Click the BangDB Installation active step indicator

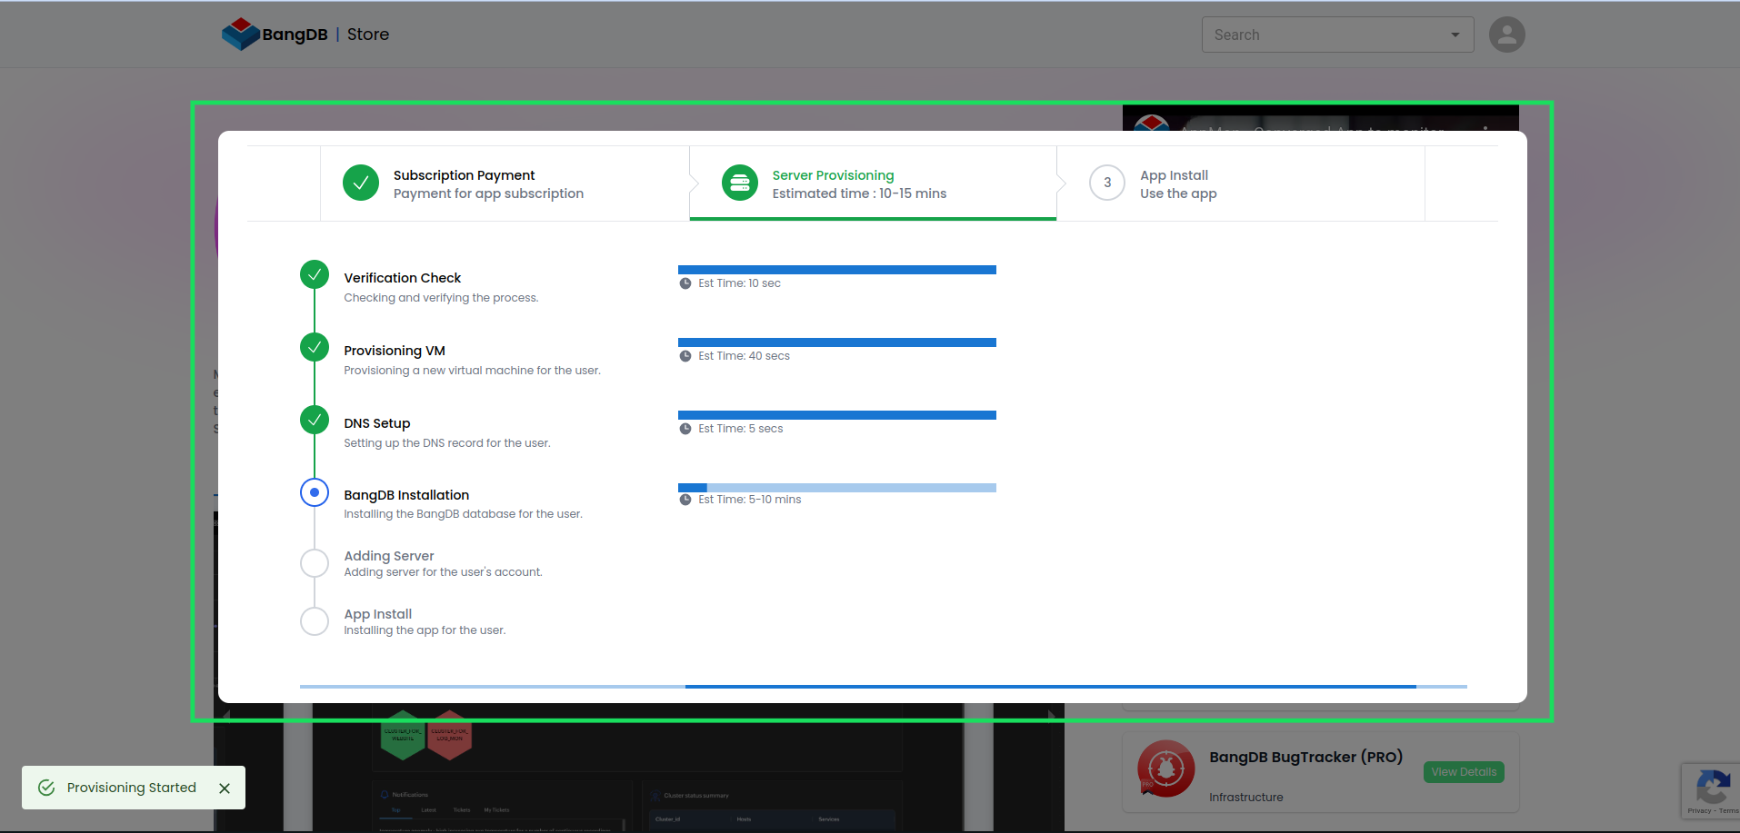pyautogui.click(x=315, y=492)
